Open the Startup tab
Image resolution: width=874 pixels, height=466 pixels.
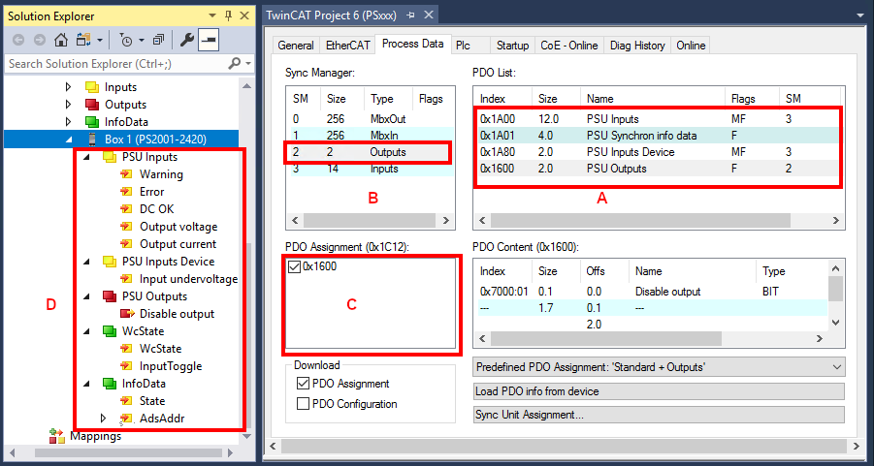[x=512, y=46]
